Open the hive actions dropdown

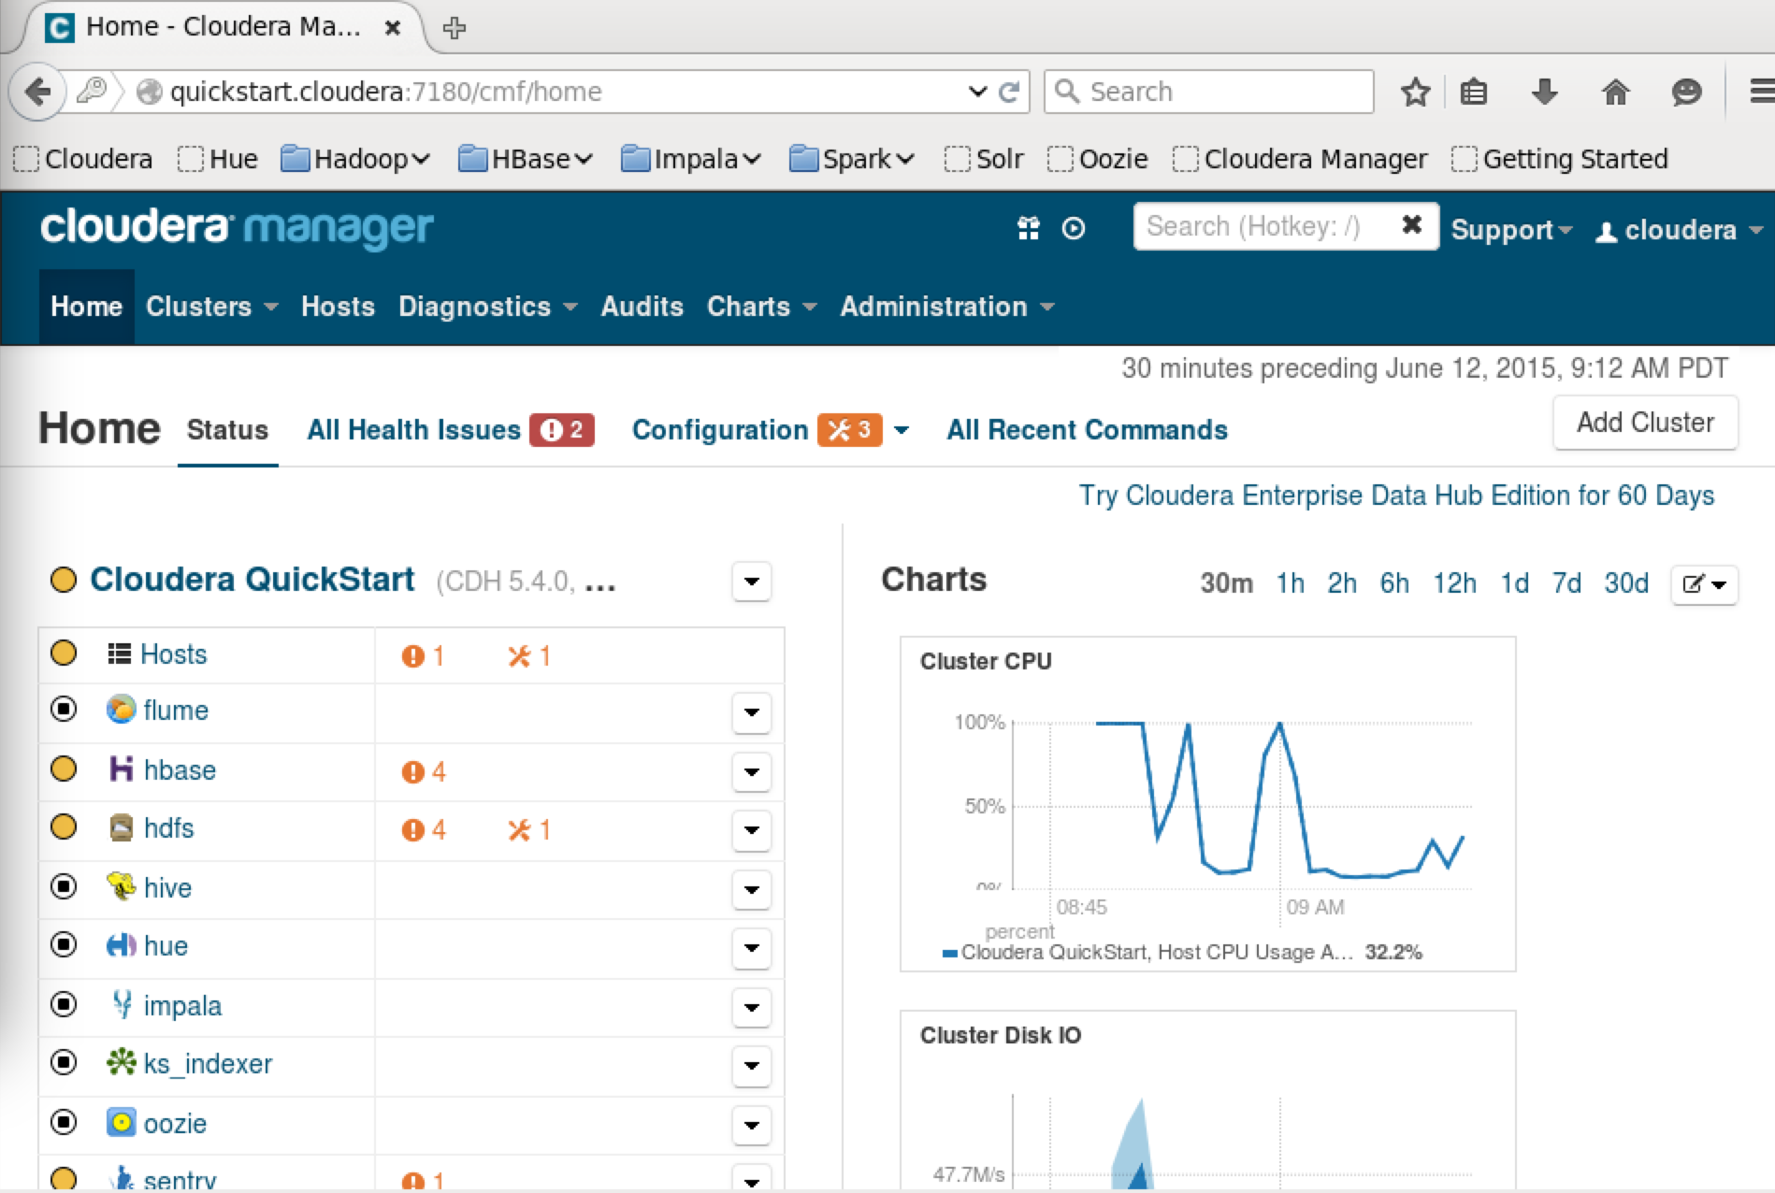[752, 889]
